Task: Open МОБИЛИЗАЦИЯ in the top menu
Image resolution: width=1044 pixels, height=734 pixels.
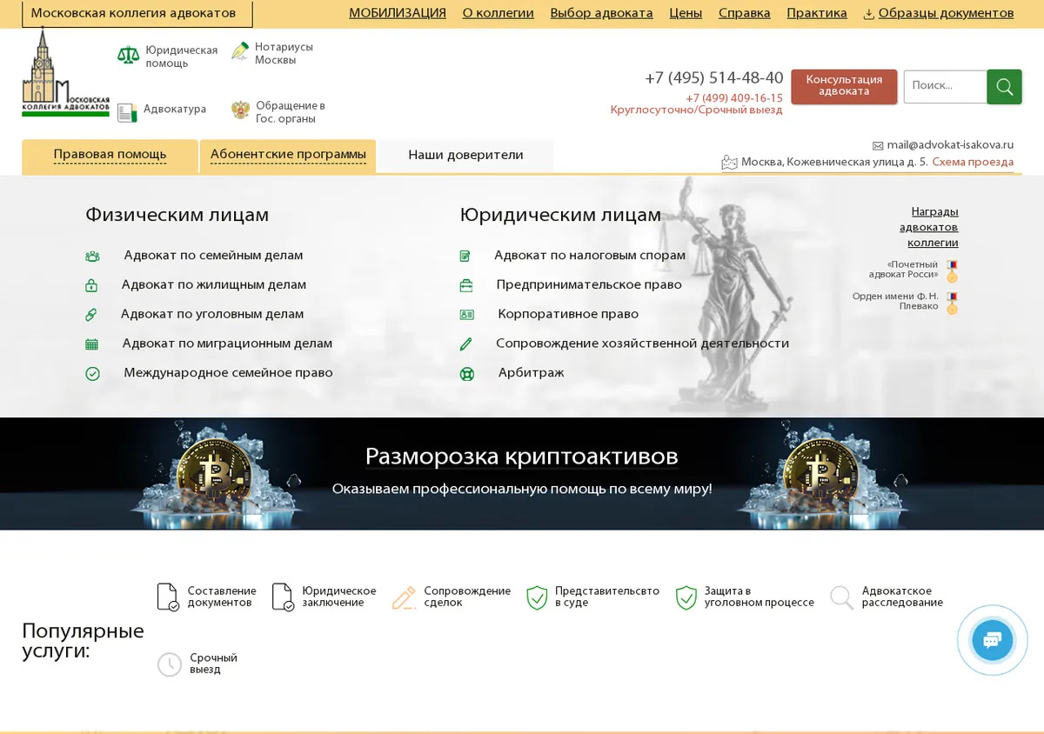Action: click(x=398, y=13)
